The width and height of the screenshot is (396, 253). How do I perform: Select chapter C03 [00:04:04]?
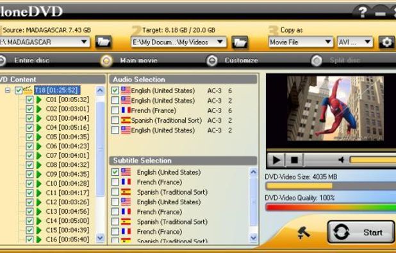coord(67,118)
